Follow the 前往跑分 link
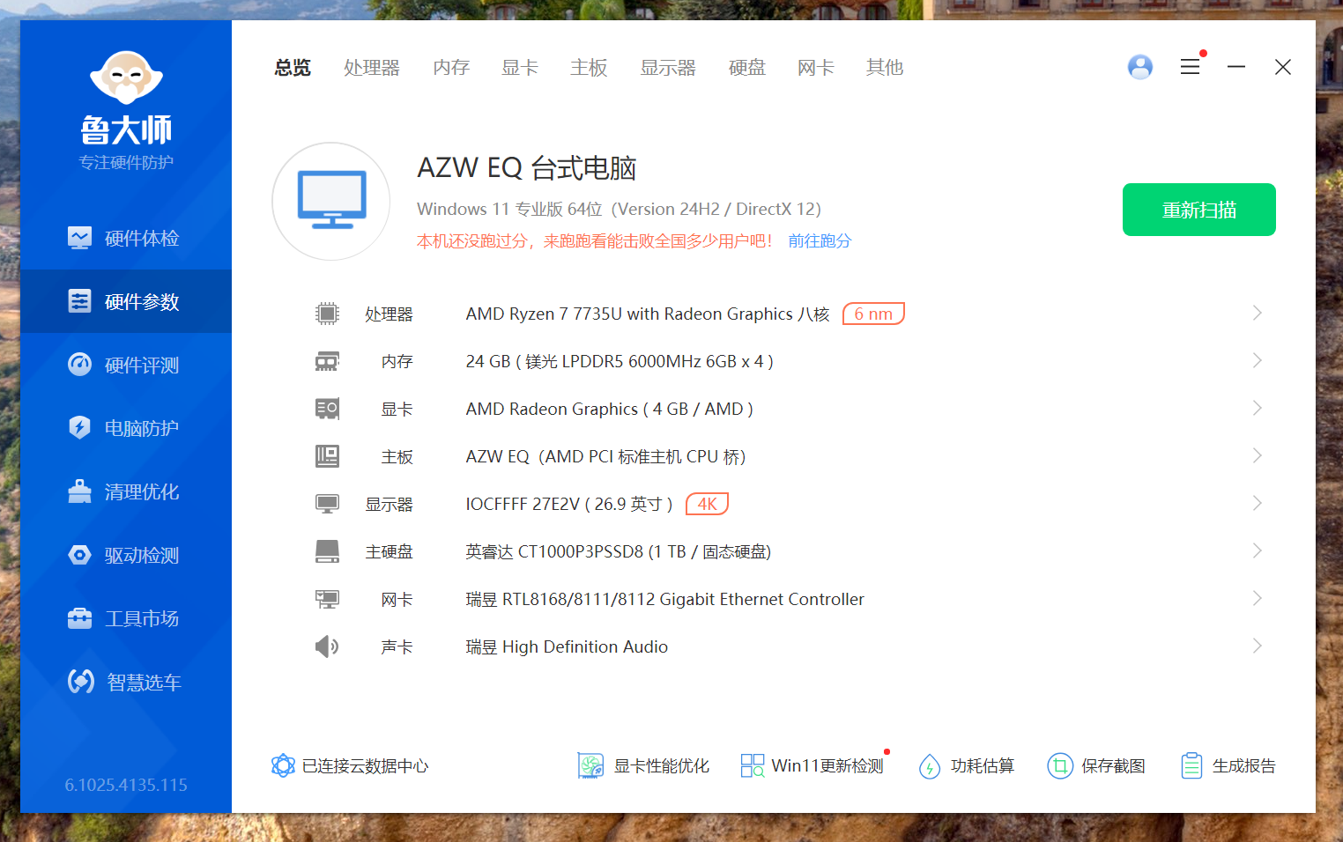The image size is (1343, 842). click(x=820, y=241)
